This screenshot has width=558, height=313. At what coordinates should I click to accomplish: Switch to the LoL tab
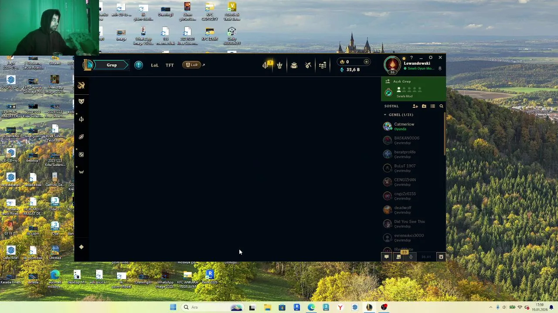155,65
